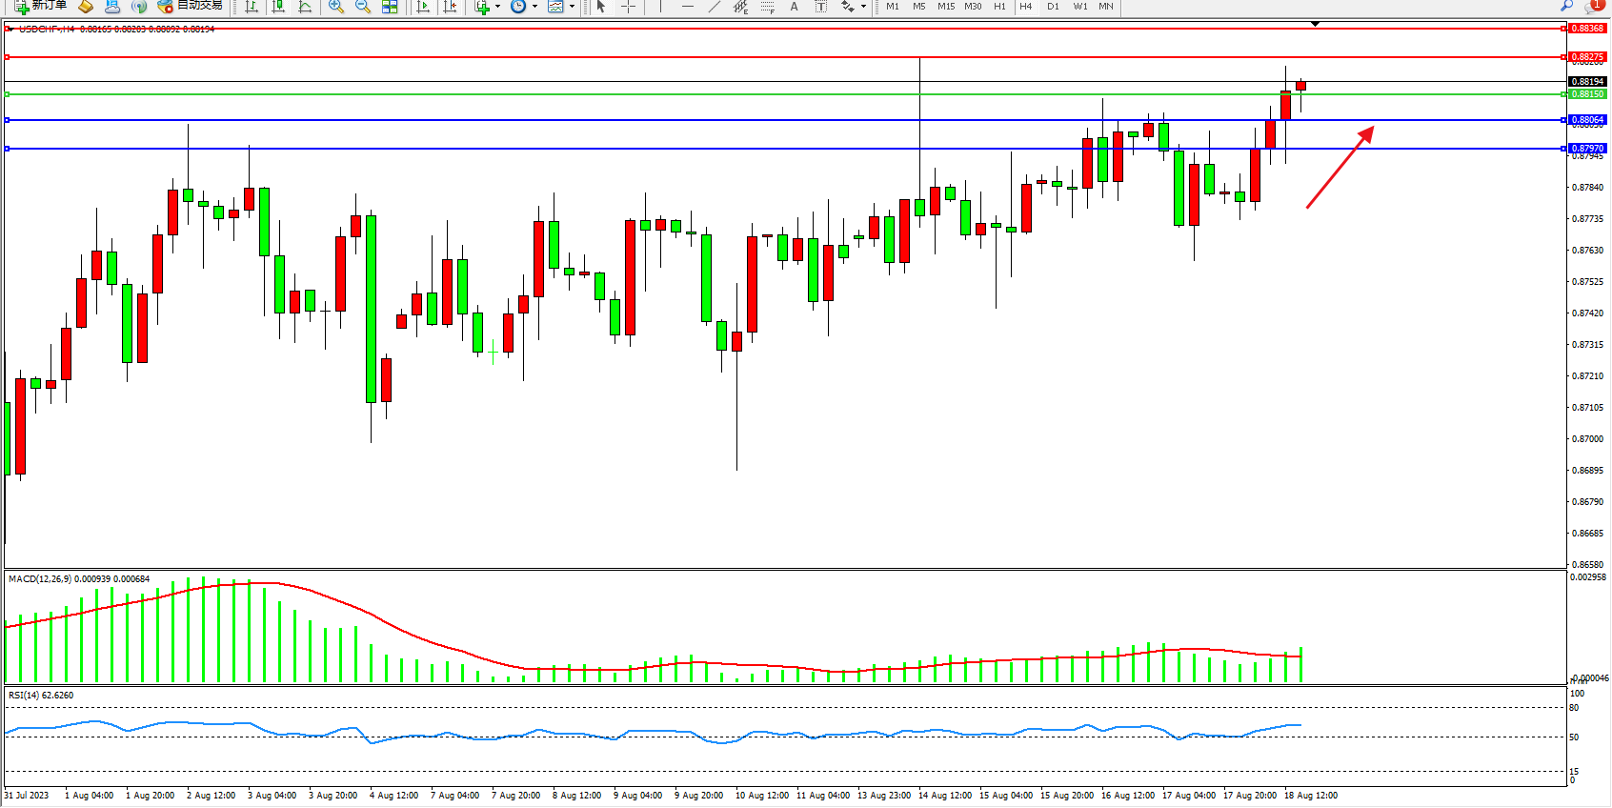Switch to the D1 timeframe

(x=1053, y=7)
